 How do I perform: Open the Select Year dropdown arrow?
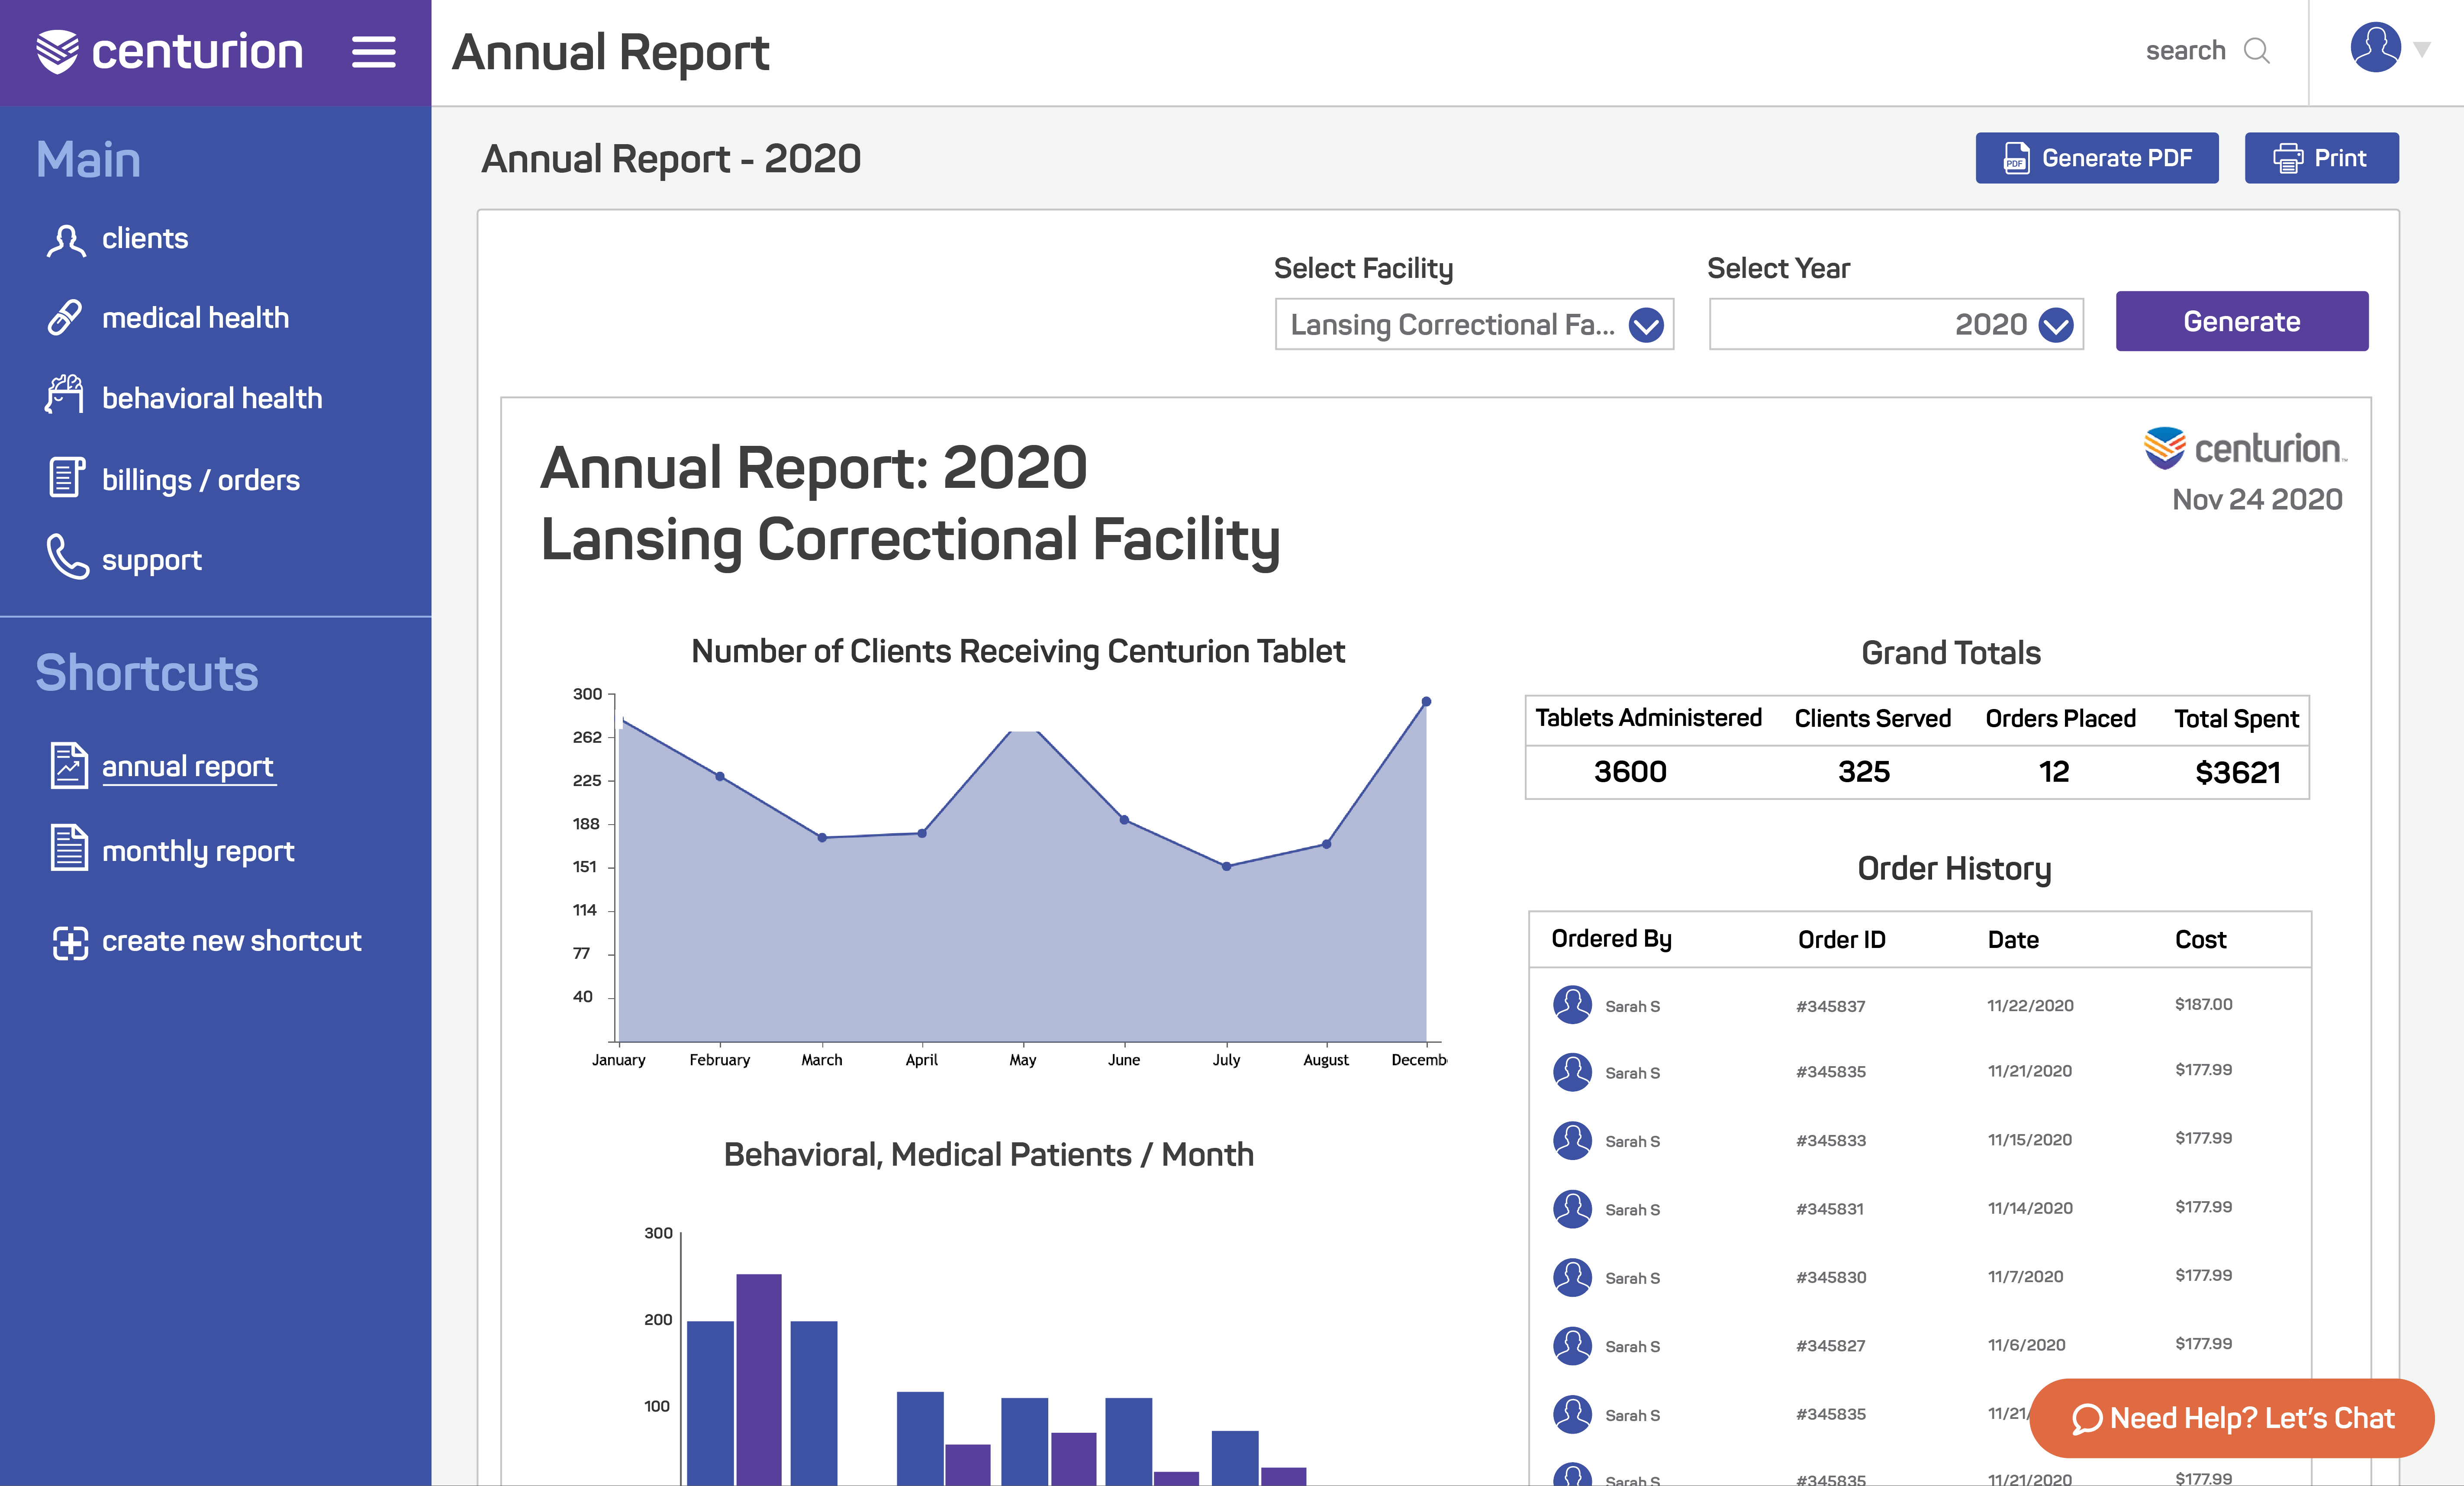pos(2056,325)
